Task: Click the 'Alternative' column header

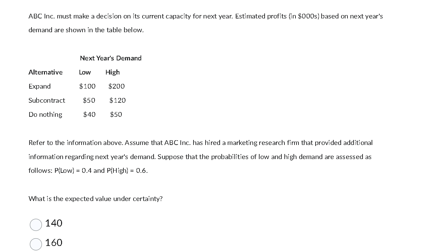Action: click(x=46, y=72)
